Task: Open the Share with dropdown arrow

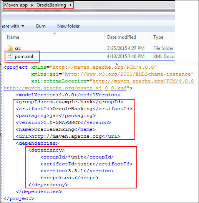Action: tap(23, 26)
